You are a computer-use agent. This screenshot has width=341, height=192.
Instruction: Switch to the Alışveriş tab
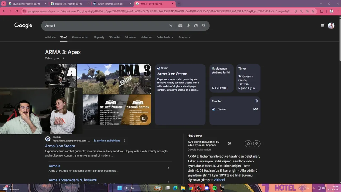(x=99, y=37)
